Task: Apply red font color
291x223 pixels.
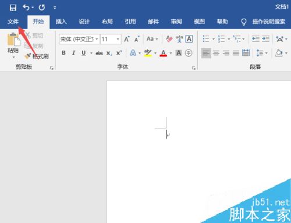Action: [164, 53]
